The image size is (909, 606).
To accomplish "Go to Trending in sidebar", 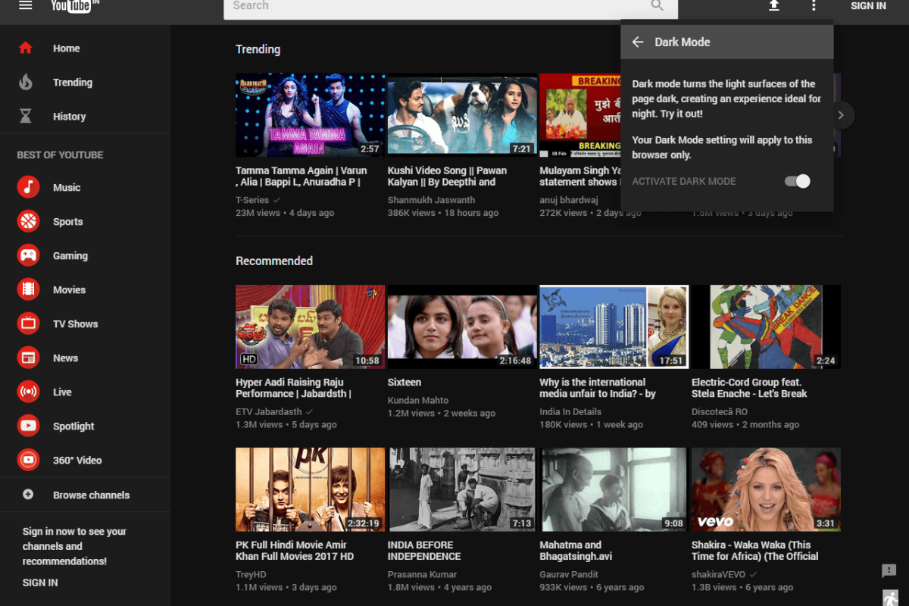I will pyautogui.click(x=72, y=83).
